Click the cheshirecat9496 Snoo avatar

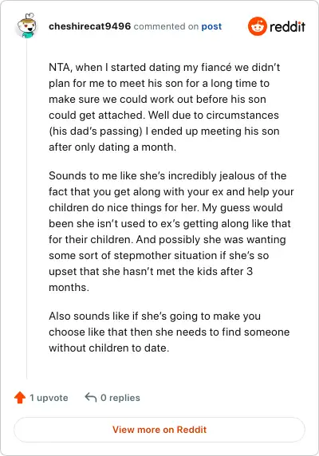coord(26,26)
